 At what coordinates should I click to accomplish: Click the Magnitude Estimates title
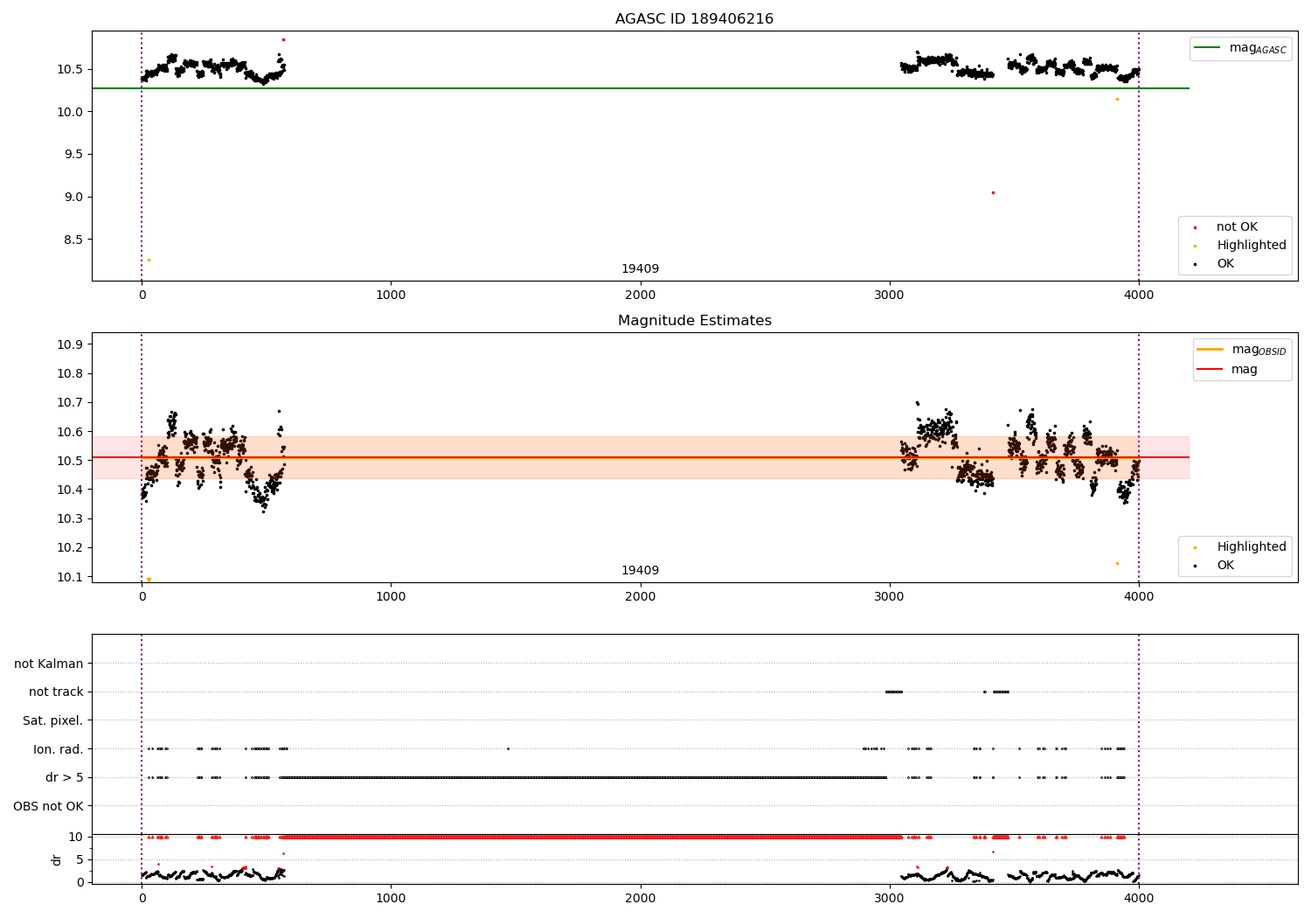pyautogui.click(x=694, y=320)
